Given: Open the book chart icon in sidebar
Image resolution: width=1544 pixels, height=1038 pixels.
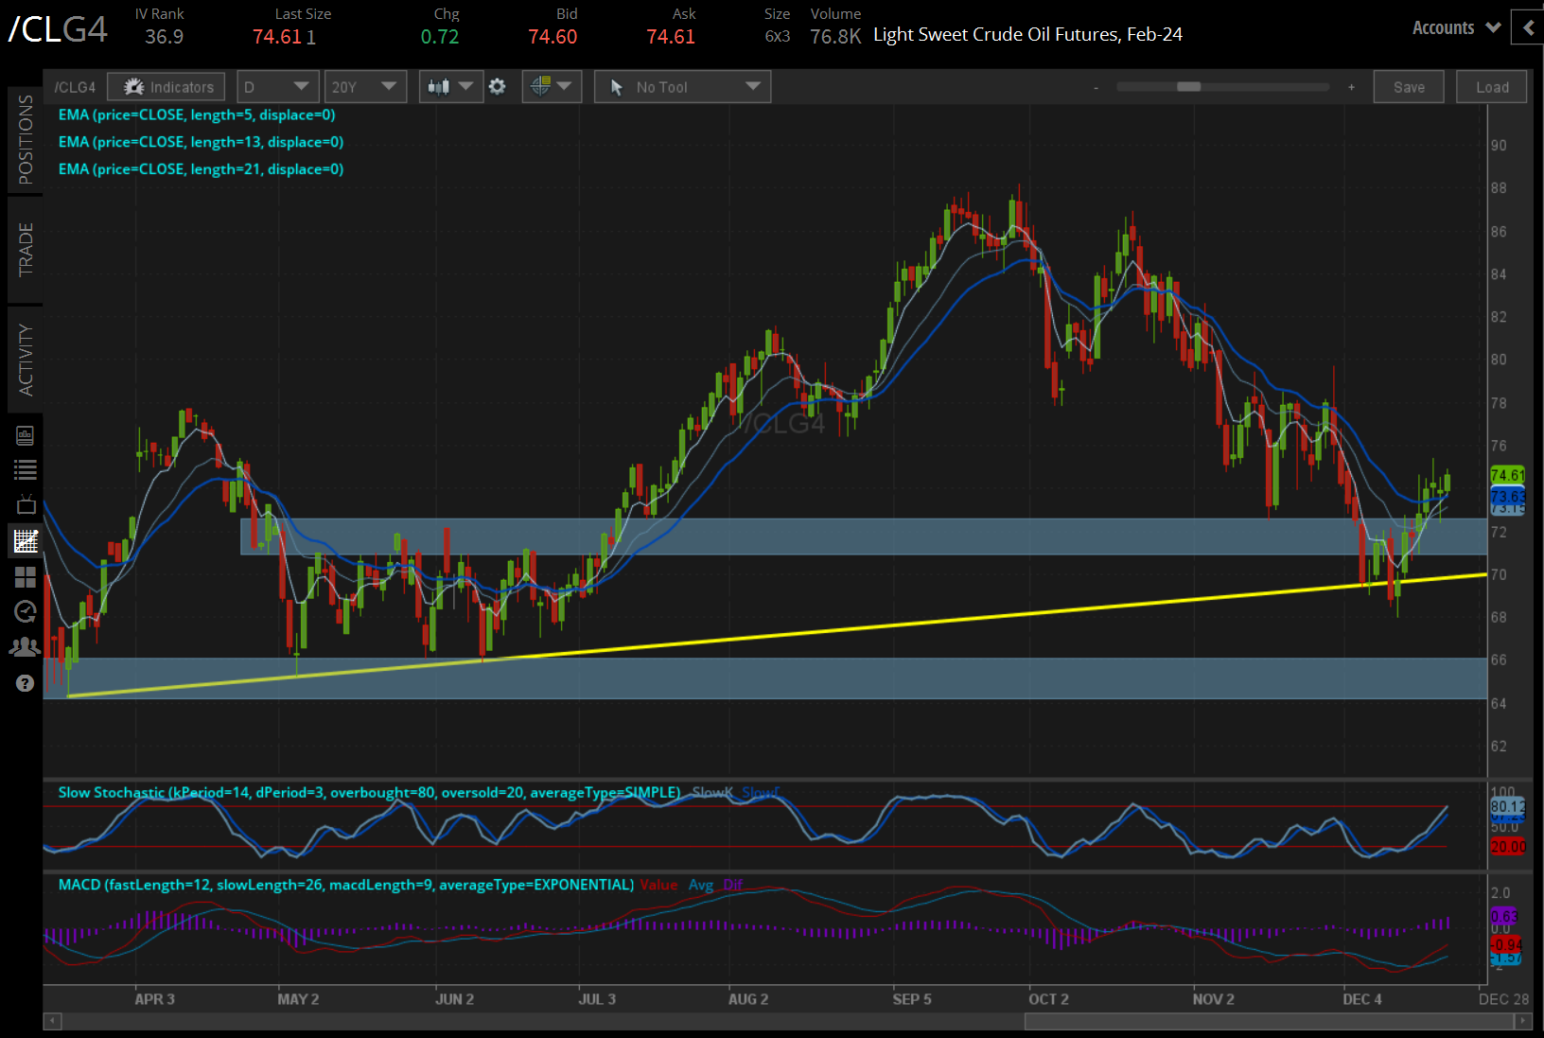Looking at the screenshot, I should pos(26,435).
